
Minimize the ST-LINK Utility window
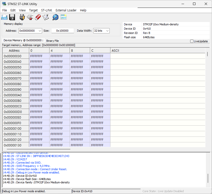[x=183, y=4]
